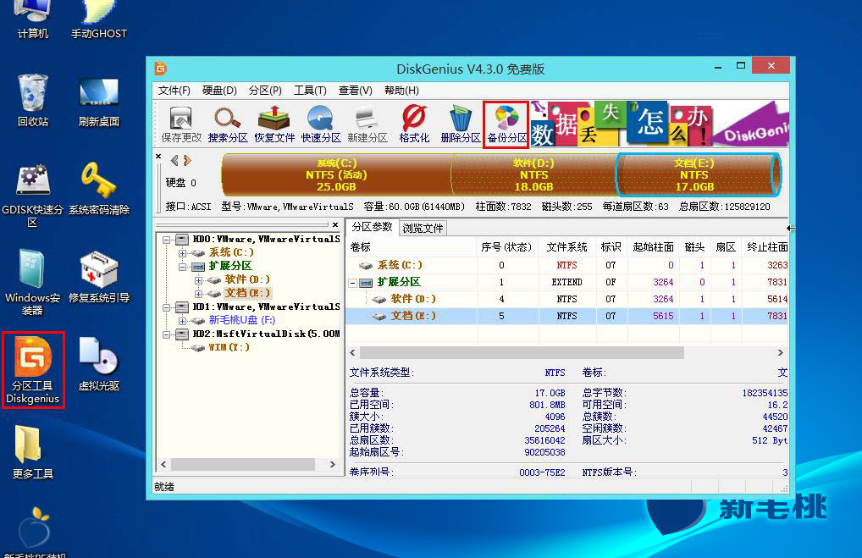Go to next disk with right arrow
The image size is (862, 558).
(187, 161)
